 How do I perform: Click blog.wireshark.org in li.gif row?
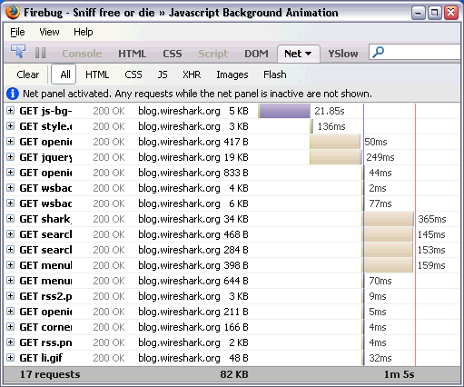point(179,358)
